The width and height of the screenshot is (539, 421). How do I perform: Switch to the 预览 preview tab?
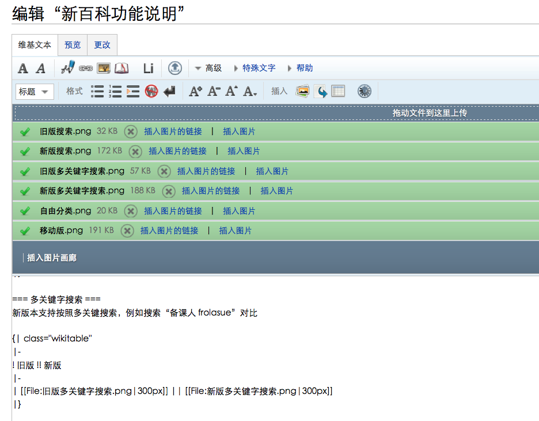click(73, 45)
